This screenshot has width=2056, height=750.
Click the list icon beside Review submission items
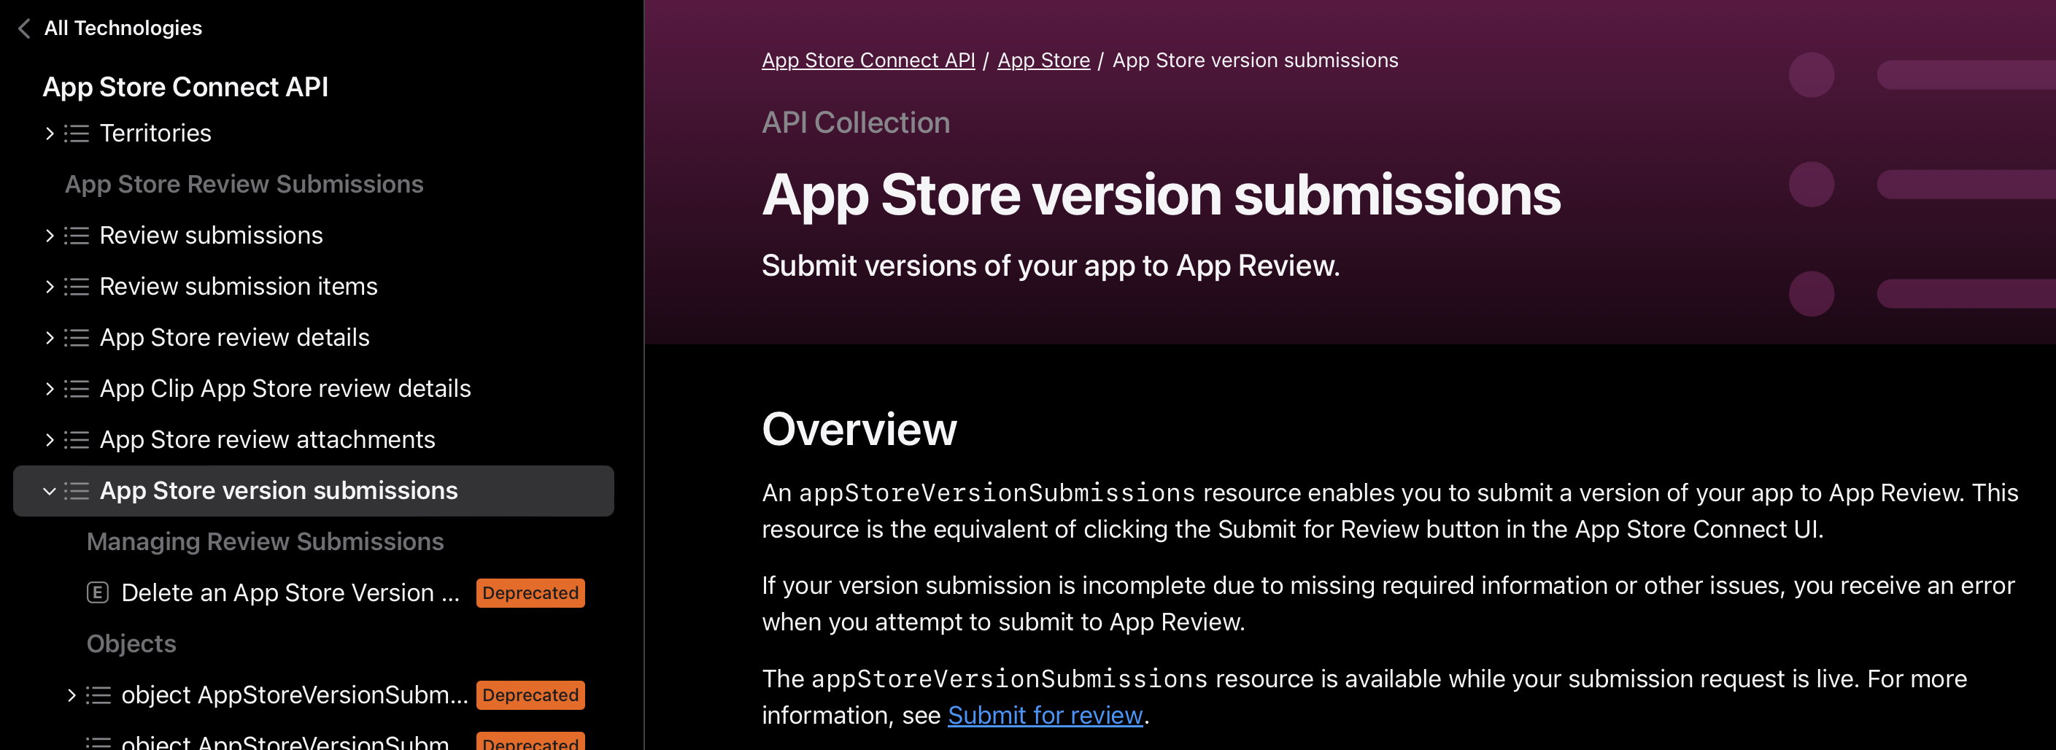77,287
